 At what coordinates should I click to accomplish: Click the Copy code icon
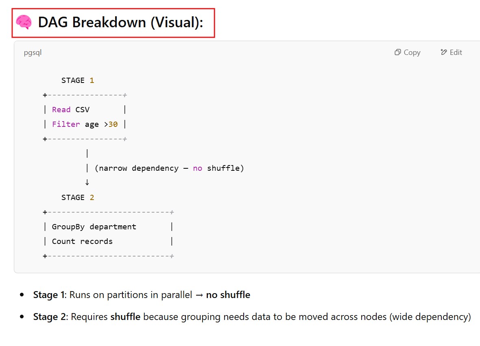tap(398, 52)
